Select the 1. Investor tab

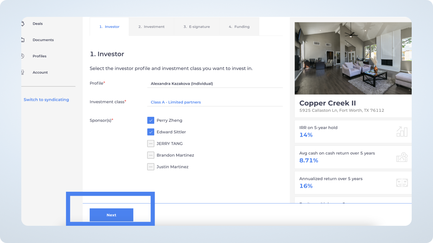pos(109,27)
